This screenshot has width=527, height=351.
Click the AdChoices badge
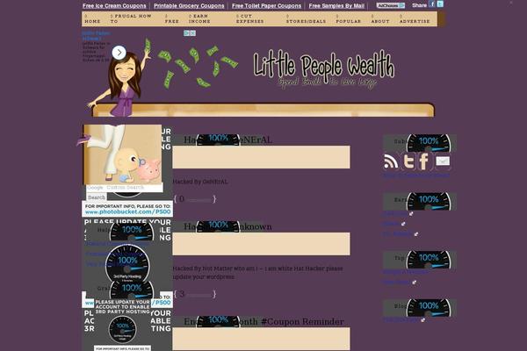(390, 5)
